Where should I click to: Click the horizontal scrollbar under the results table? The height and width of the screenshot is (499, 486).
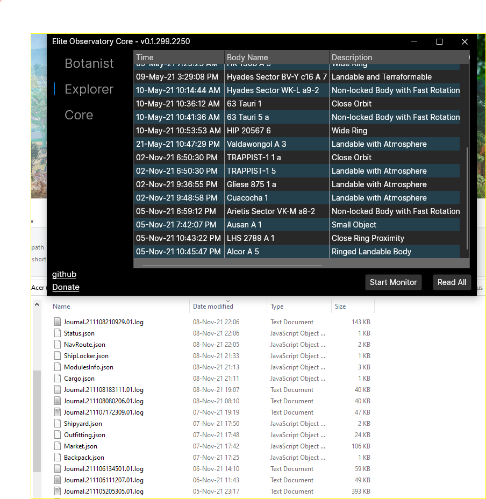232,265
